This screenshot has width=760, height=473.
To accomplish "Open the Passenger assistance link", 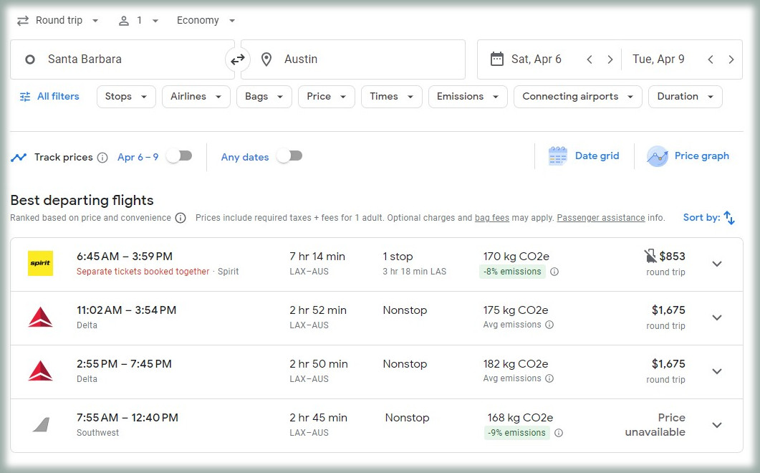I will point(600,218).
